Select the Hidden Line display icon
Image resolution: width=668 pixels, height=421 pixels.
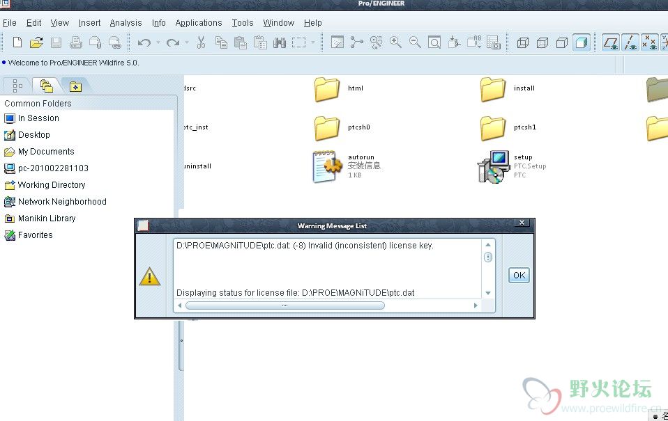(x=542, y=42)
